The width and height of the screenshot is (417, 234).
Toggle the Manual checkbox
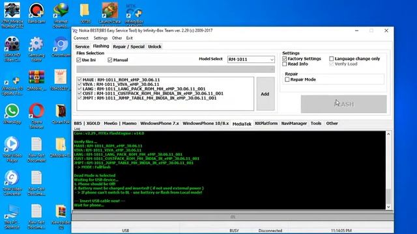110,60
